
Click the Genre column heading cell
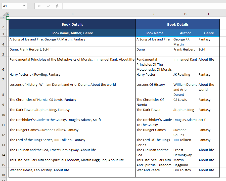point(209,33)
